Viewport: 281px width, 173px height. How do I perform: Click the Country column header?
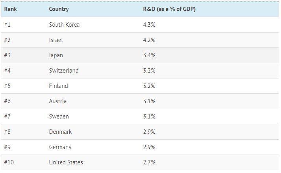click(59, 9)
